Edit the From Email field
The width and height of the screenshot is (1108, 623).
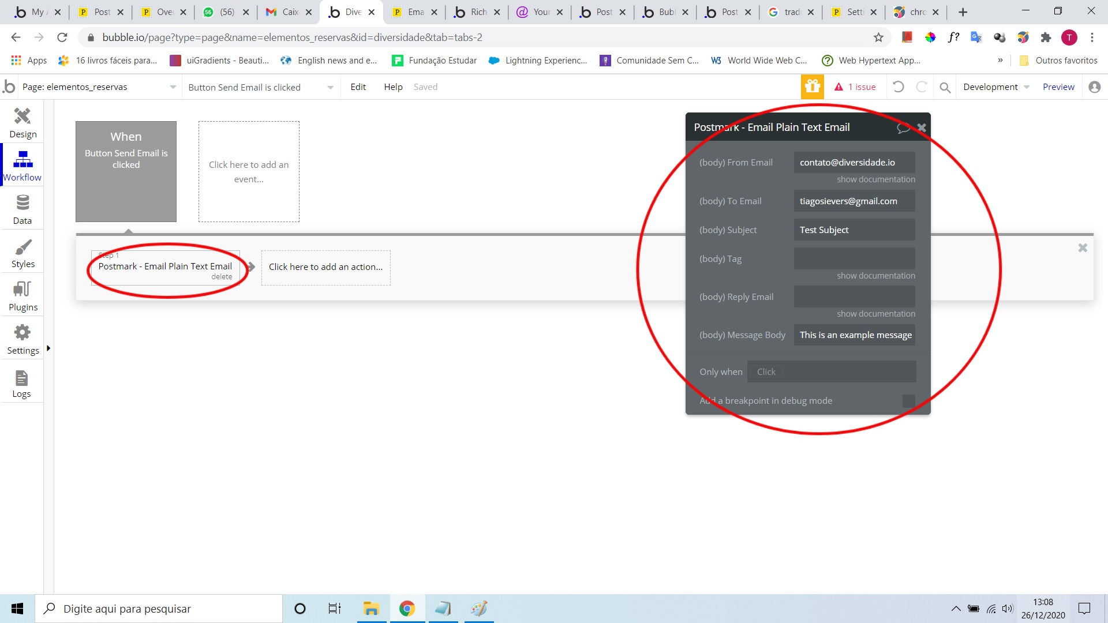coord(854,163)
